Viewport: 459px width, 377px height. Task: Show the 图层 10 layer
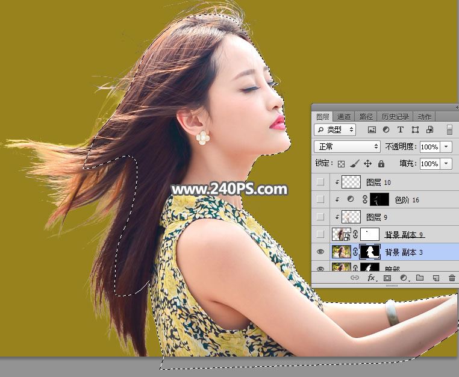click(x=320, y=182)
